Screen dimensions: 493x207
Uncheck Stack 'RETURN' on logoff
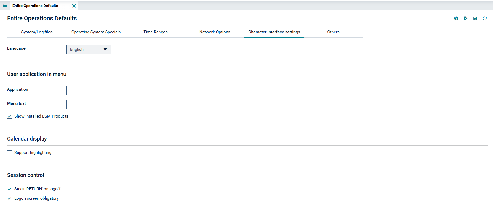tap(9, 189)
